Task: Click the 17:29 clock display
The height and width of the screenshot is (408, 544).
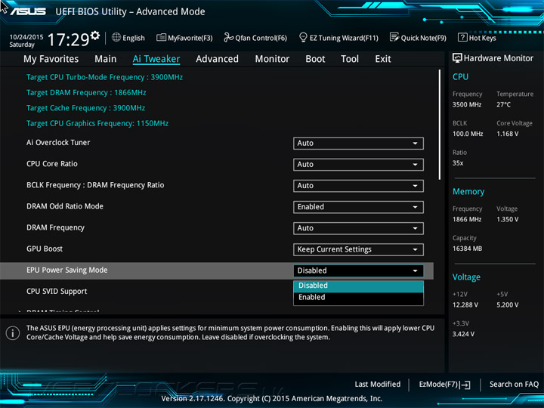Action: point(68,39)
